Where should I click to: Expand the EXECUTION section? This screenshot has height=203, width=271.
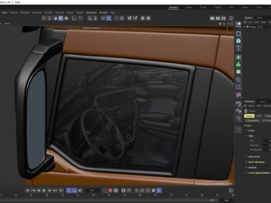(247, 156)
